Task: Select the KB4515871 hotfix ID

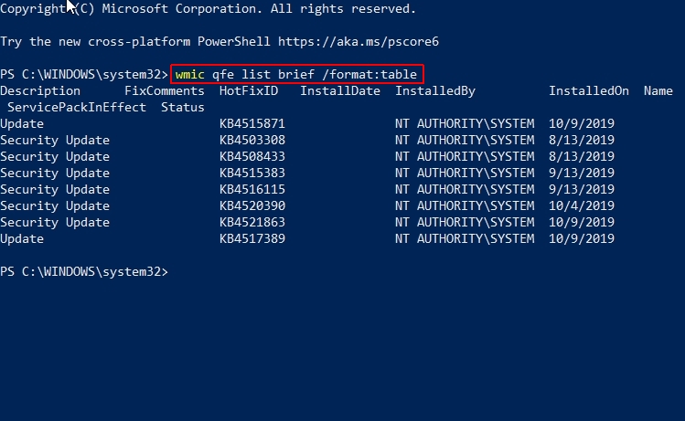Action: pyautogui.click(x=252, y=124)
